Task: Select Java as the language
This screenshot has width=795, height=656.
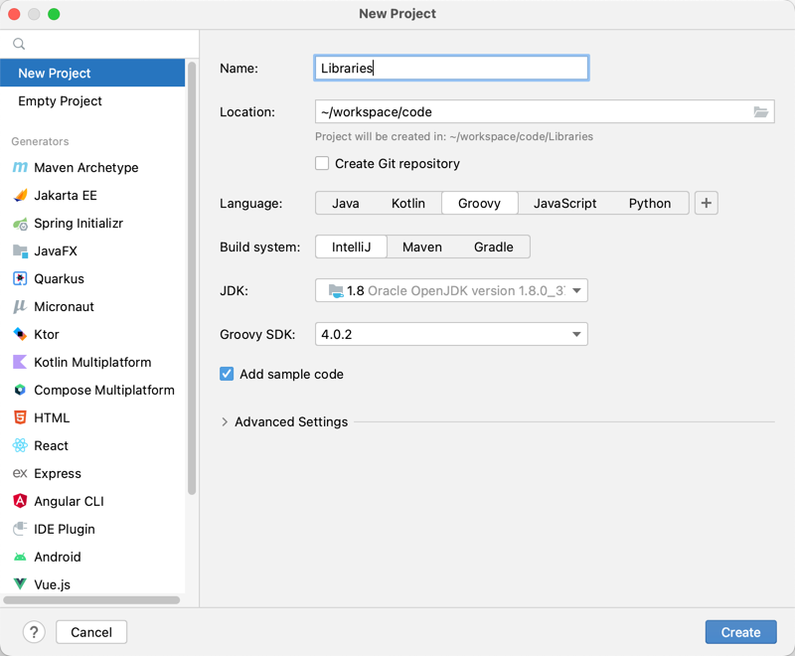Action: pyautogui.click(x=346, y=204)
